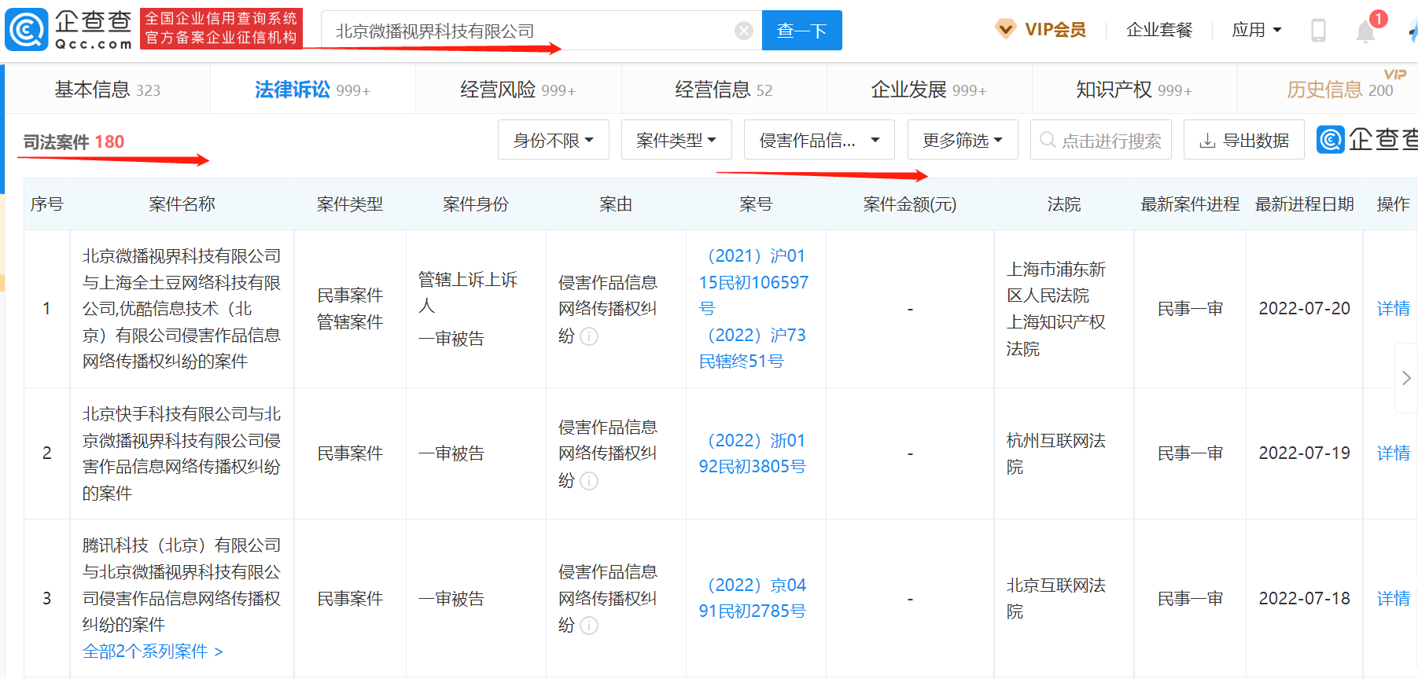Viewport: 1418px width, 679px height.
Task: Open case number (2022)浙0192民初3805号
Action: (753, 453)
